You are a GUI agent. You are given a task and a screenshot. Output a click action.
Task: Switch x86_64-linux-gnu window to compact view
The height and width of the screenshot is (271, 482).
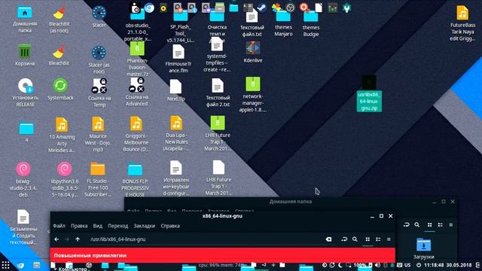tap(389, 239)
